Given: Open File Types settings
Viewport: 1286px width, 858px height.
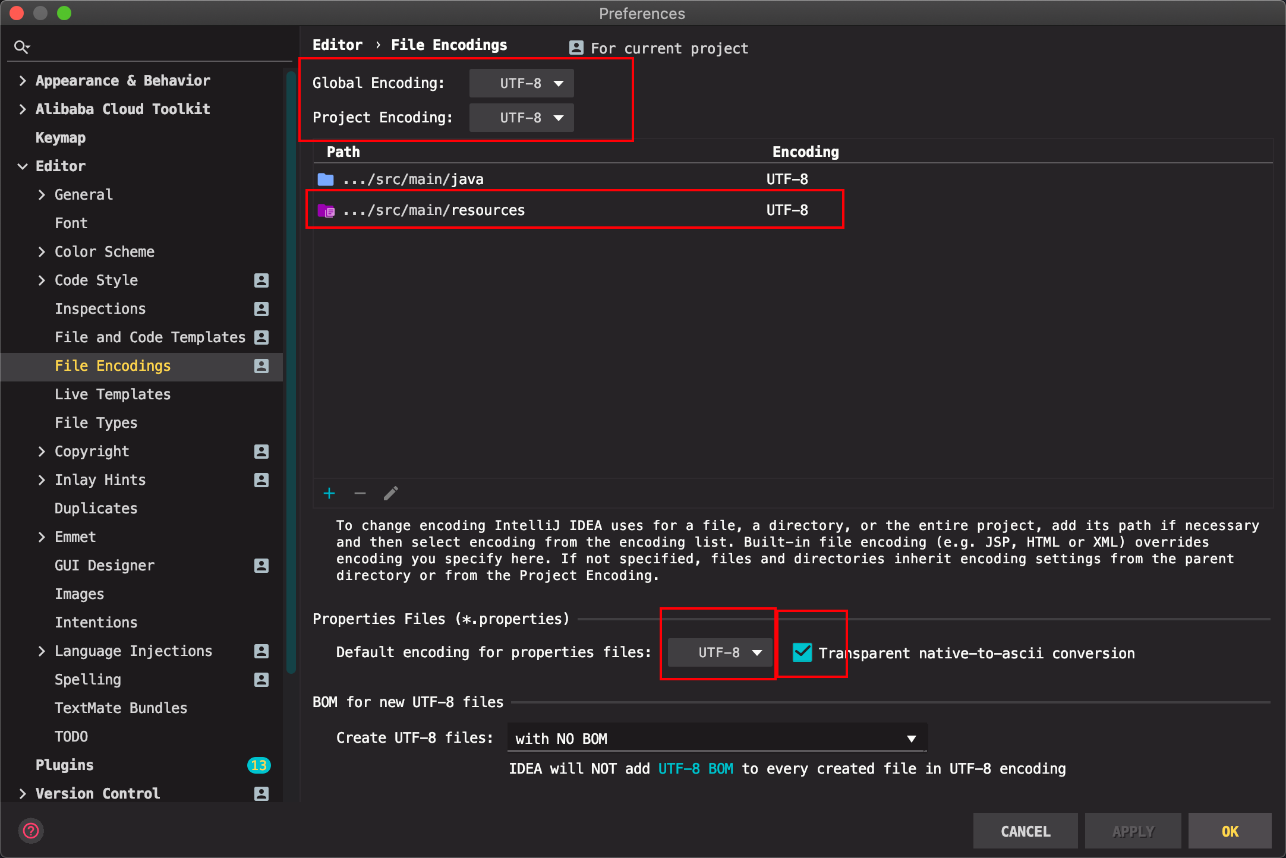Looking at the screenshot, I should [96, 423].
